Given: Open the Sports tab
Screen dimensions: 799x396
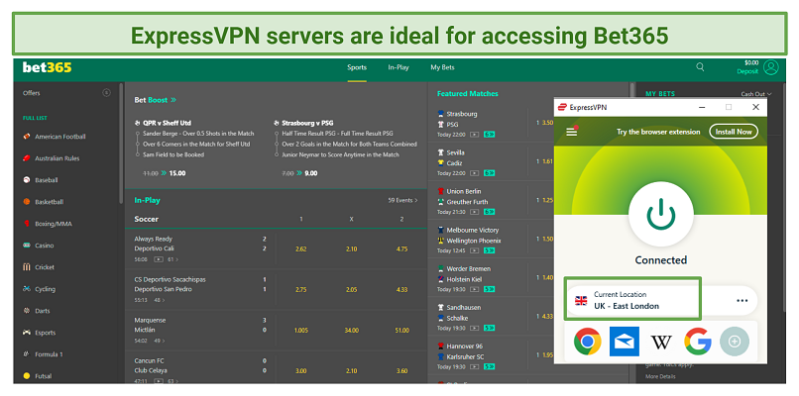Looking at the screenshot, I should (357, 67).
